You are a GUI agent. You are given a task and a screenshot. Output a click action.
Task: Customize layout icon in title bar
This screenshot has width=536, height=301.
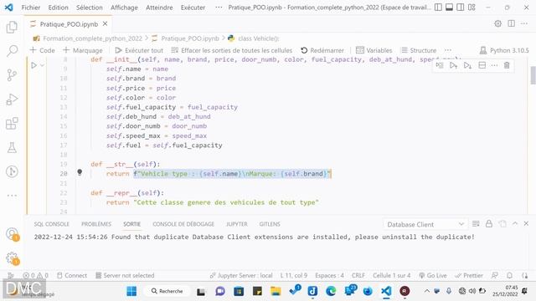(x=472, y=8)
